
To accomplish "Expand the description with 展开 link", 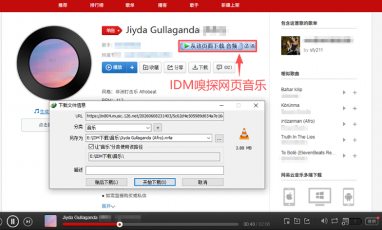I will (108, 206).
